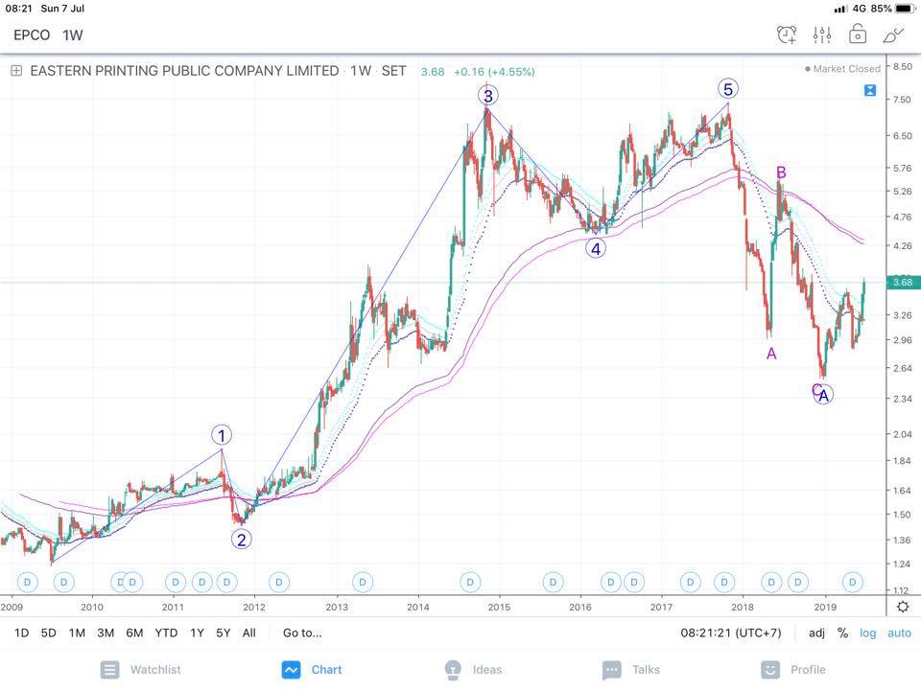The image size is (921, 690).
Task: Click the first dividend marker in 2009
Action: [27, 582]
